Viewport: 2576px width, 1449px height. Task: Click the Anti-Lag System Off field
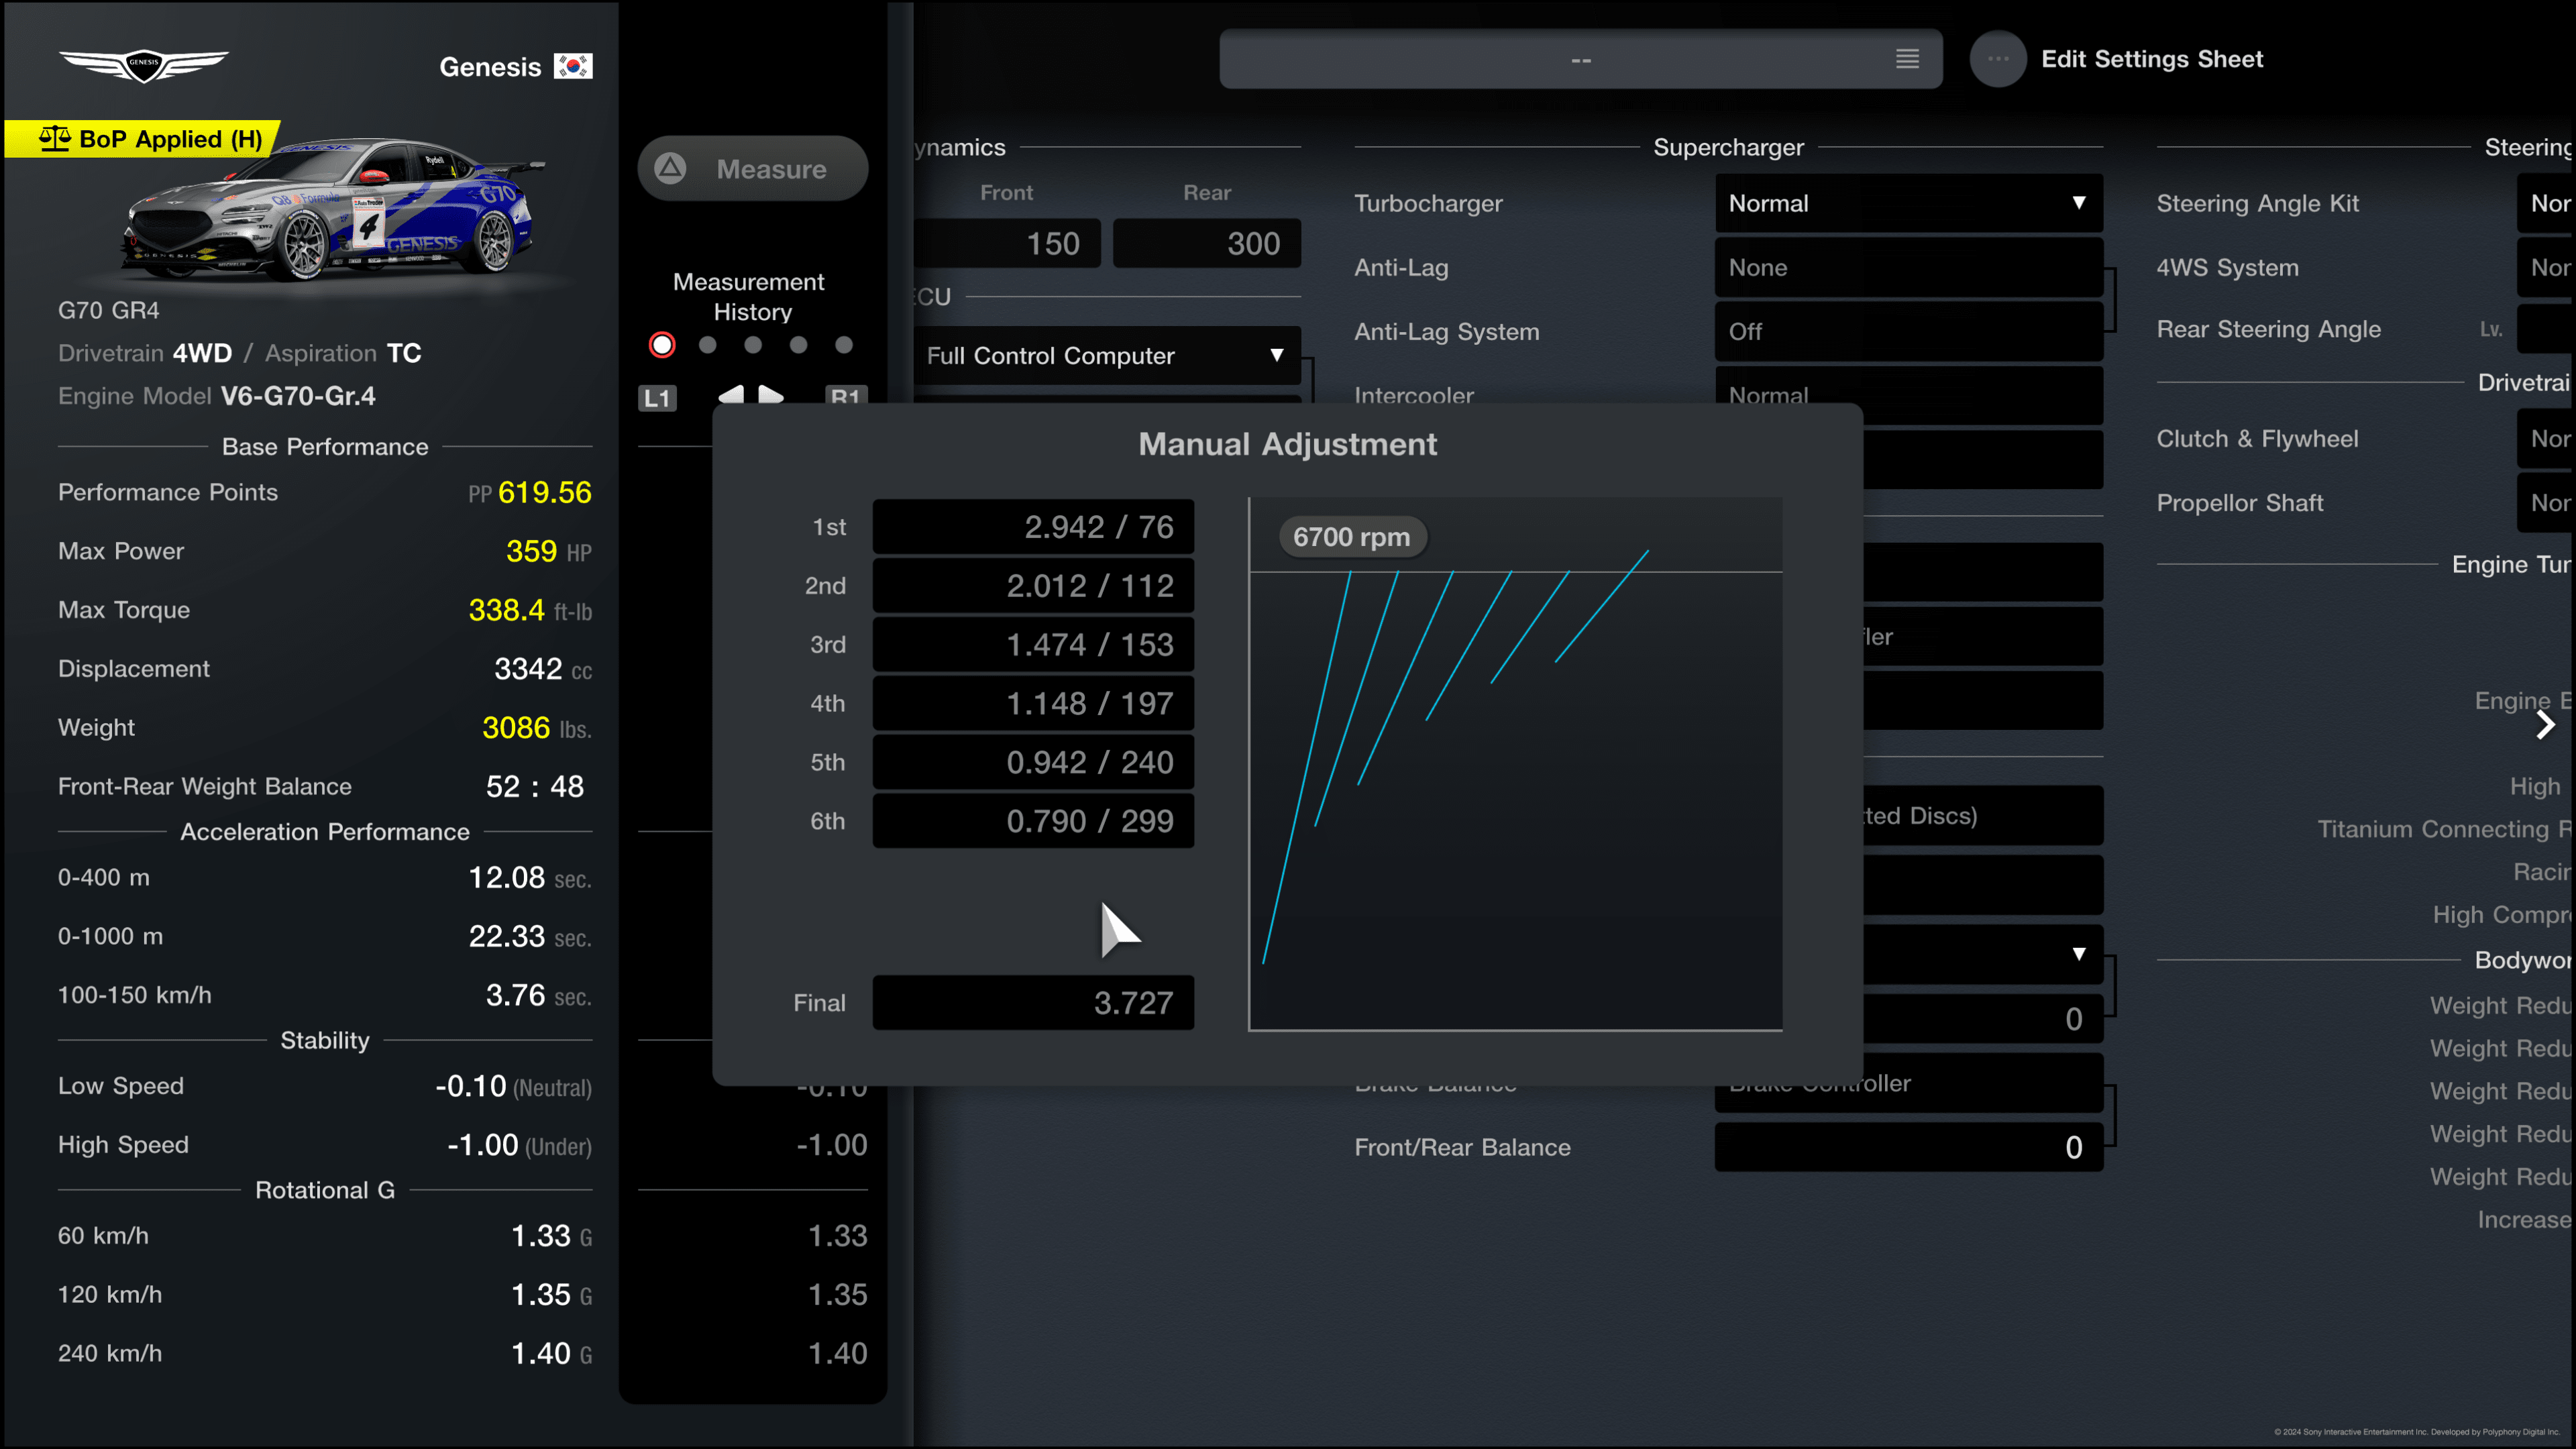point(1908,332)
